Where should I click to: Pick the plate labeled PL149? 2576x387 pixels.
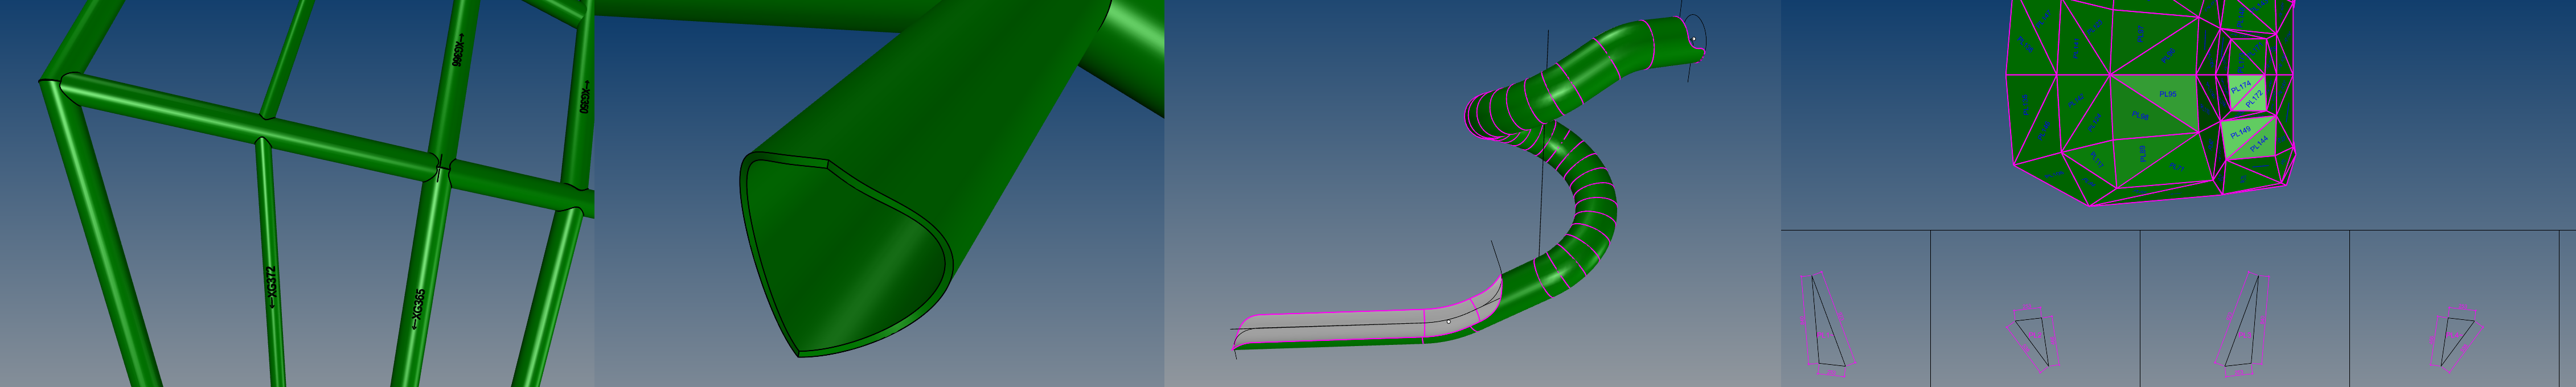coord(2240,132)
